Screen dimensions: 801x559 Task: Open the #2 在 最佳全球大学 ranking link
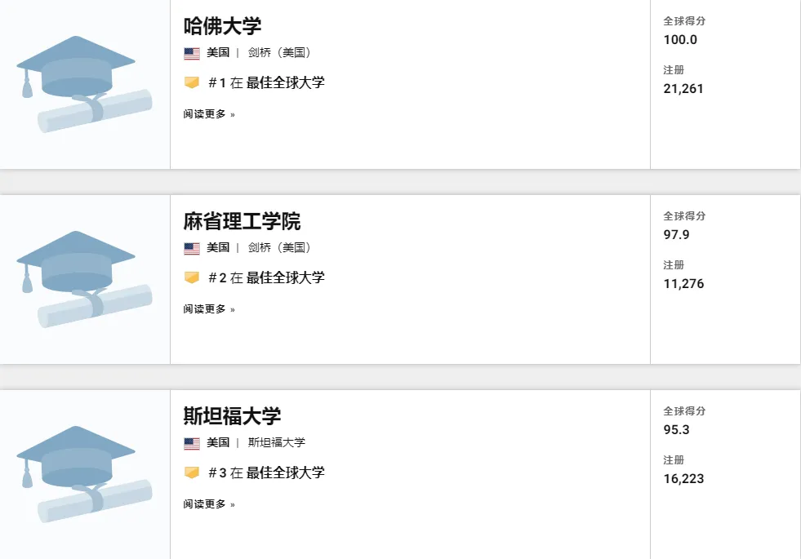pyautogui.click(x=266, y=277)
